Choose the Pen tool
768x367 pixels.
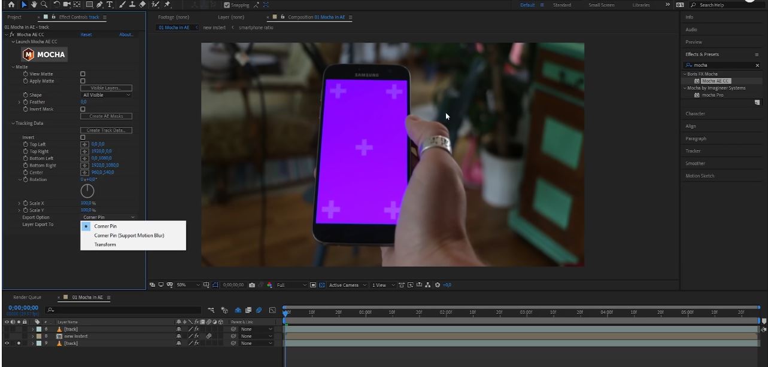pyautogui.click(x=100, y=5)
